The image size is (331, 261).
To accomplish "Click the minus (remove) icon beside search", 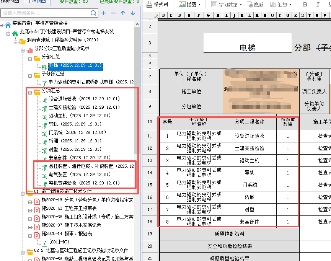I will click(x=113, y=13).
